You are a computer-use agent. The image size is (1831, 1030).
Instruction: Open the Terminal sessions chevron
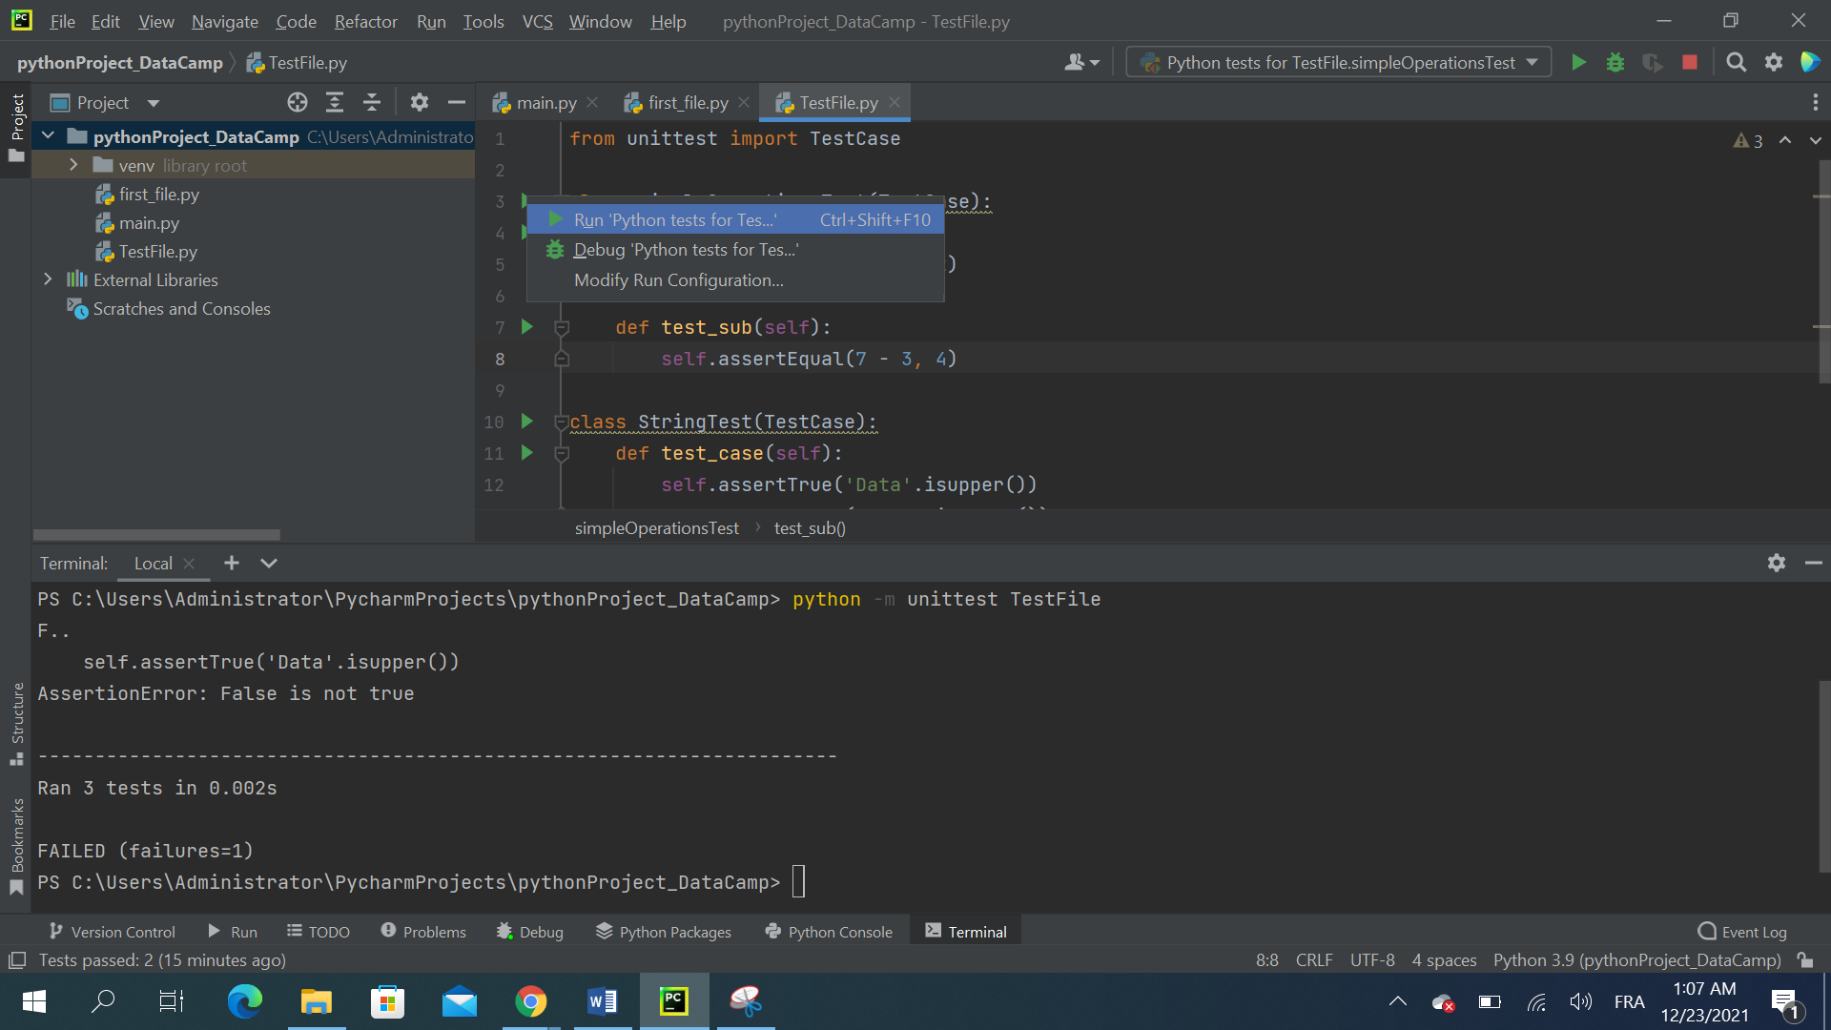(268, 563)
